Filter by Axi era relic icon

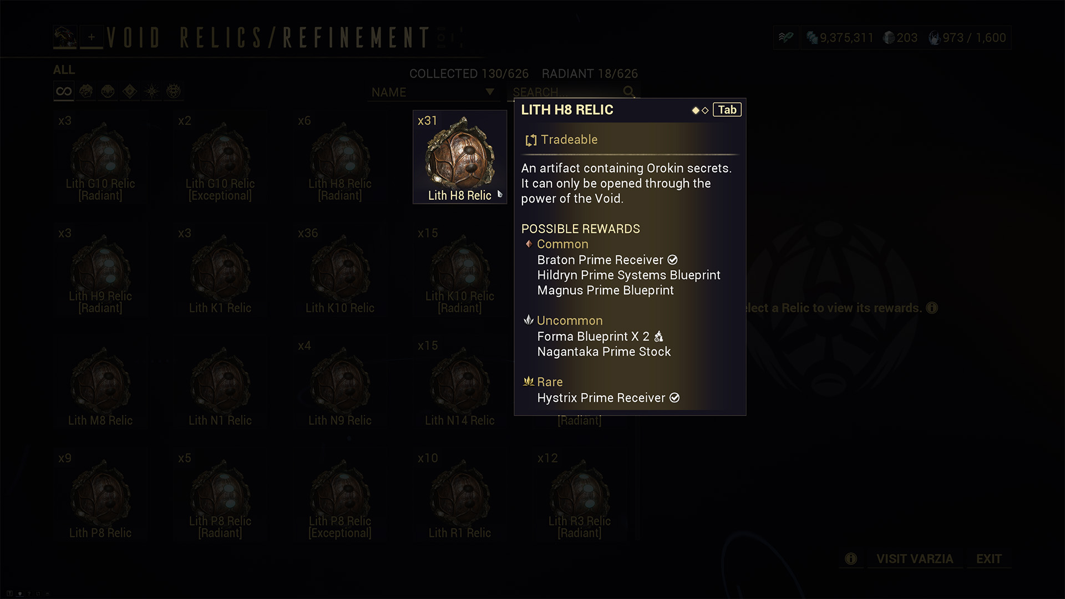pyautogui.click(x=152, y=92)
